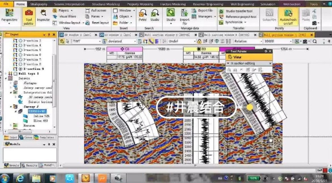Click the Synchronize button
The width and height of the screenshot is (332, 183).
pyautogui.click(x=232, y=22)
